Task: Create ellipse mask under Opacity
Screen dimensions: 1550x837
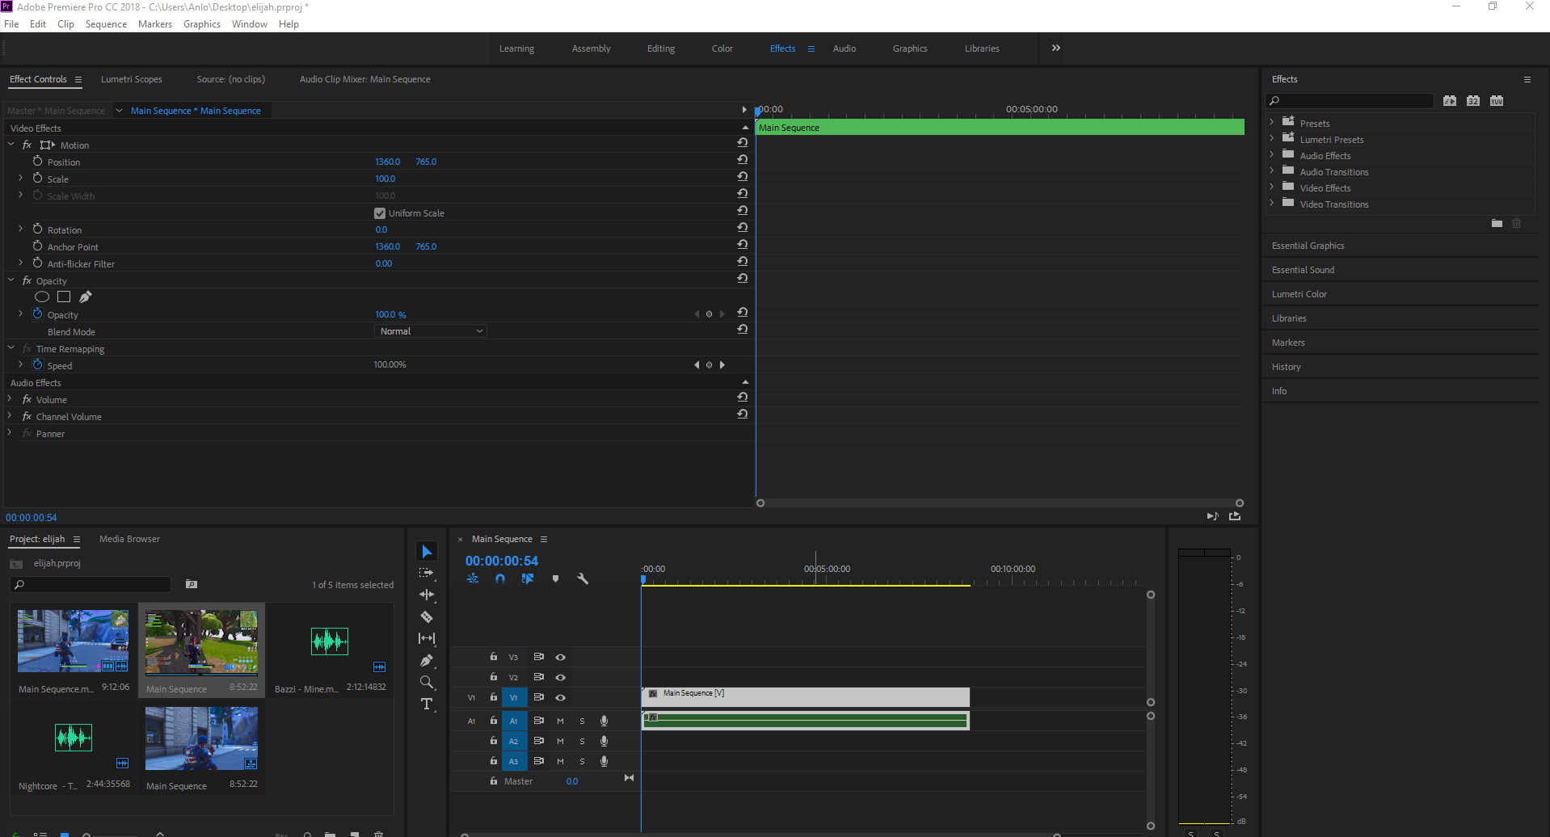Action: (42, 297)
